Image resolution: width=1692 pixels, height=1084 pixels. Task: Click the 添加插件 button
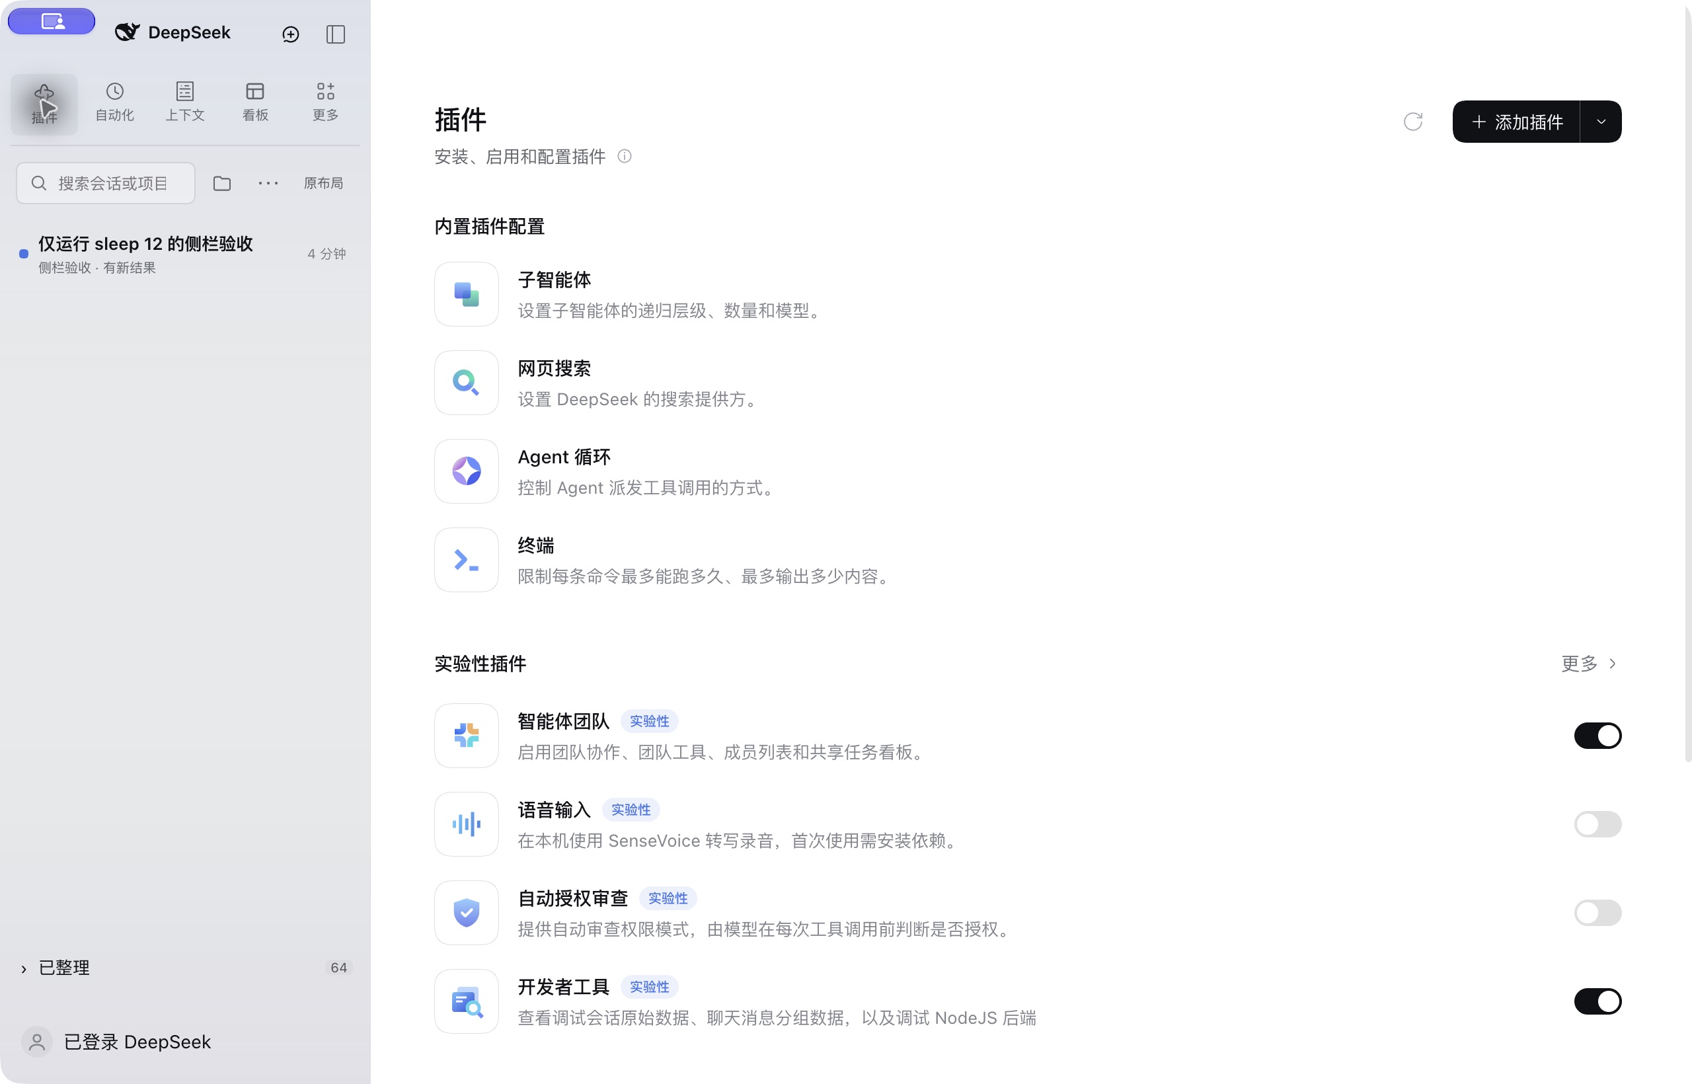(x=1517, y=122)
